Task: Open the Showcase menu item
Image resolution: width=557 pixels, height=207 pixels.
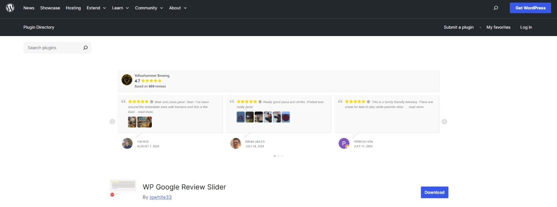Action: tap(50, 8)
